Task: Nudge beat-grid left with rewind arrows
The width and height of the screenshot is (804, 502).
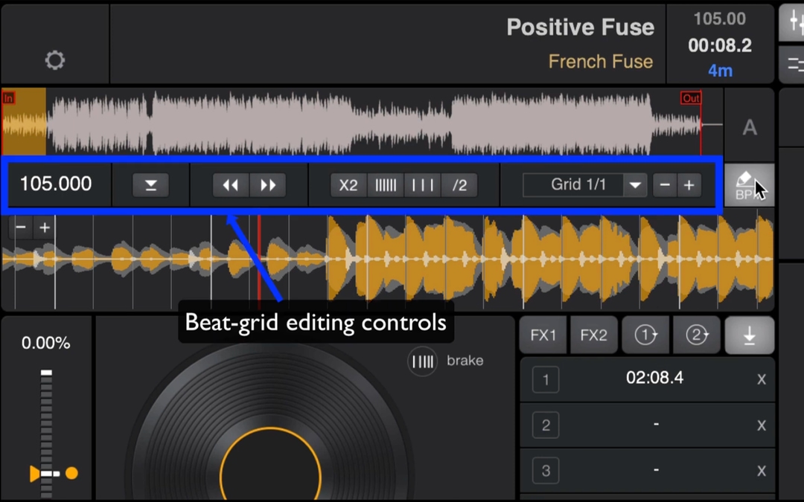Action: pyautogui.click(x=229, y=185)
